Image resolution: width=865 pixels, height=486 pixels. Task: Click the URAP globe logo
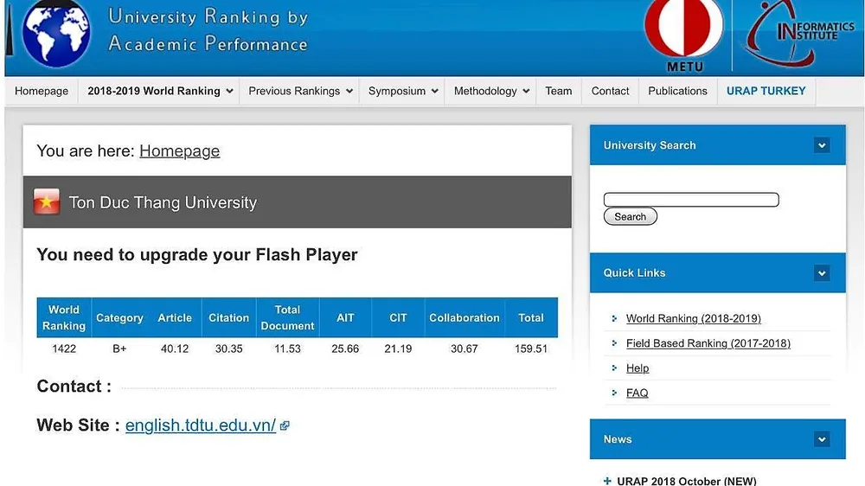click(55, 35)
